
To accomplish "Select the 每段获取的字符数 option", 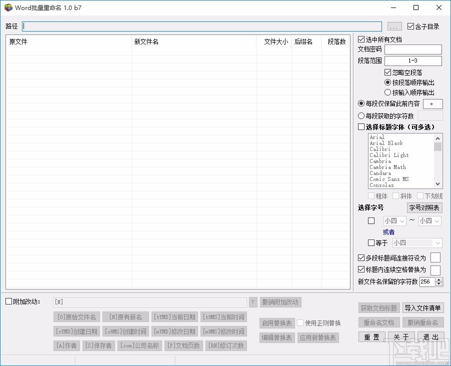I will pos(361,115).
